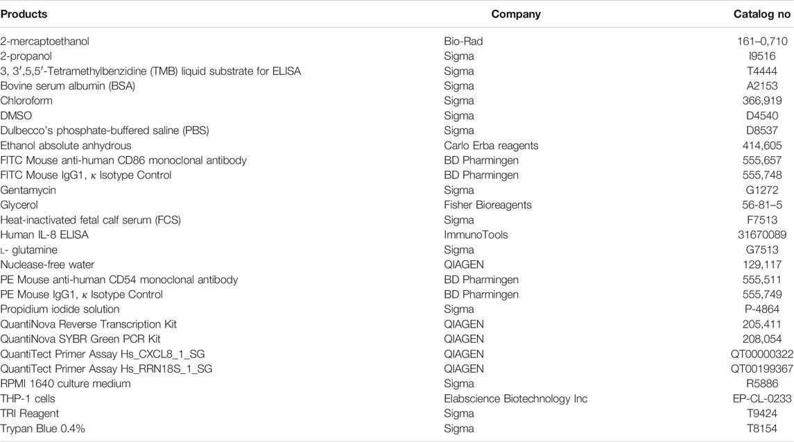Viewport: 794px width, 442px height.
Task: Click Elabscience Biotechnology Inc company cell
Action: pyautogui.click(x=515, y=398)
